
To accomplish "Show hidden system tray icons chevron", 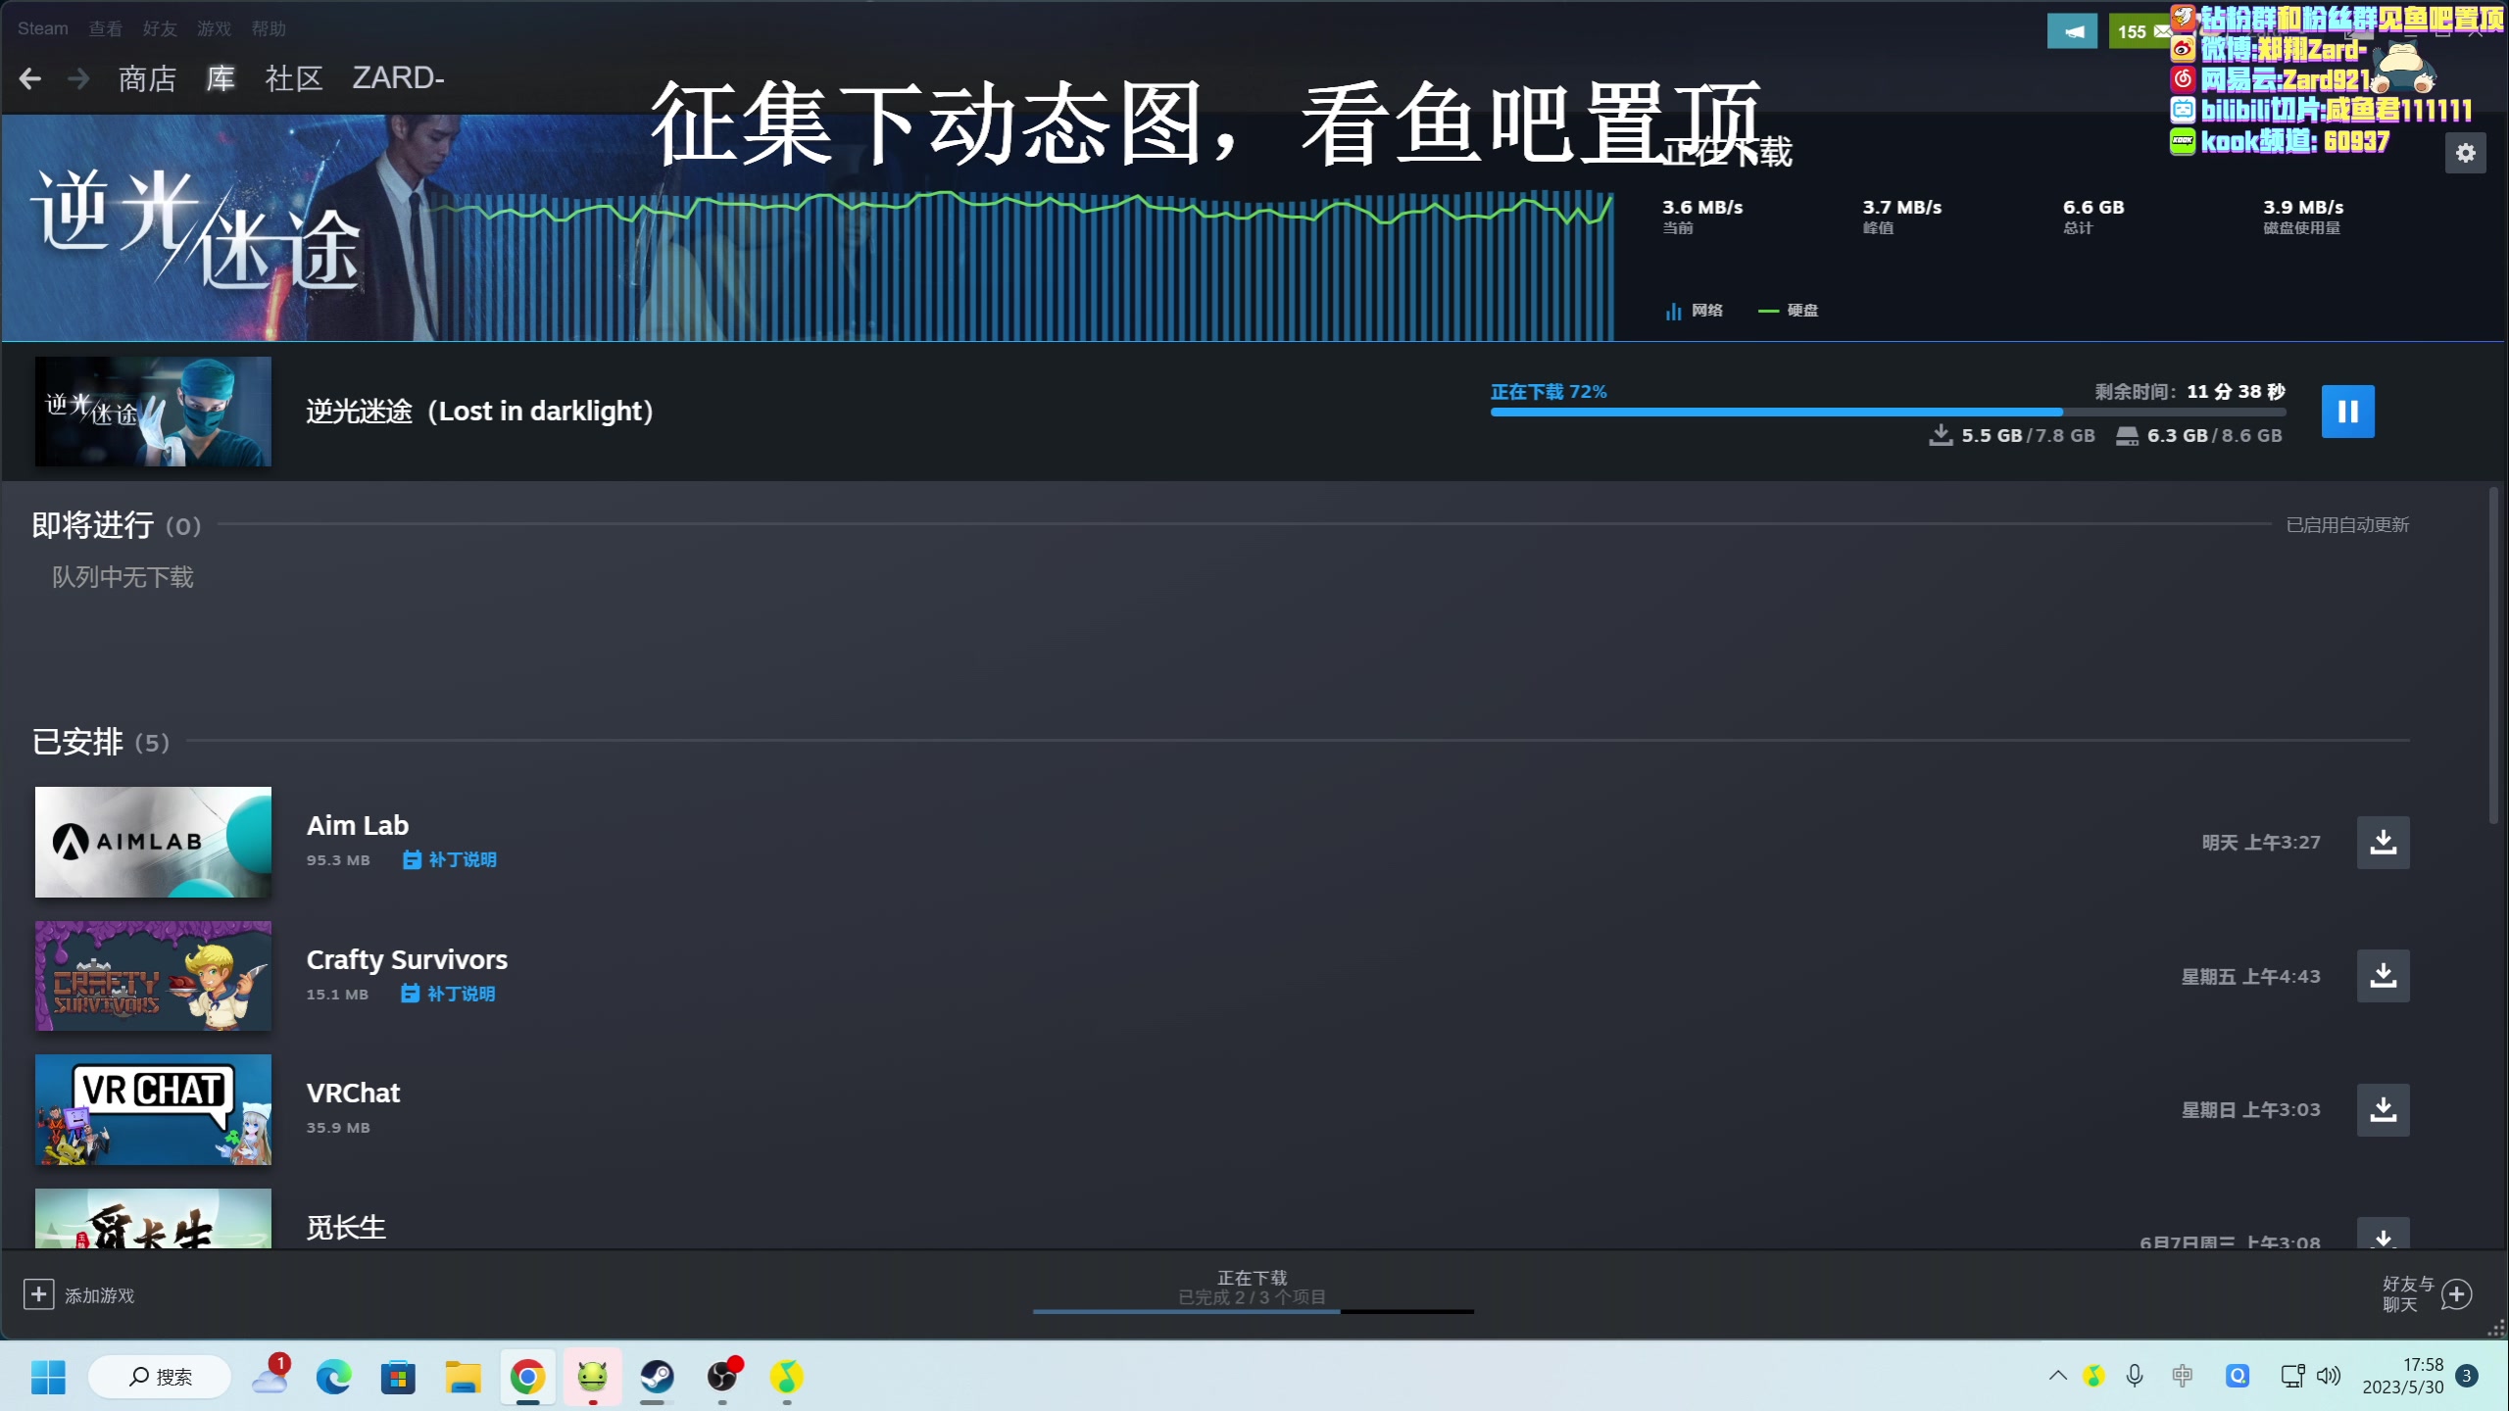I will pyautogui.click(x=2057, y=1376).
